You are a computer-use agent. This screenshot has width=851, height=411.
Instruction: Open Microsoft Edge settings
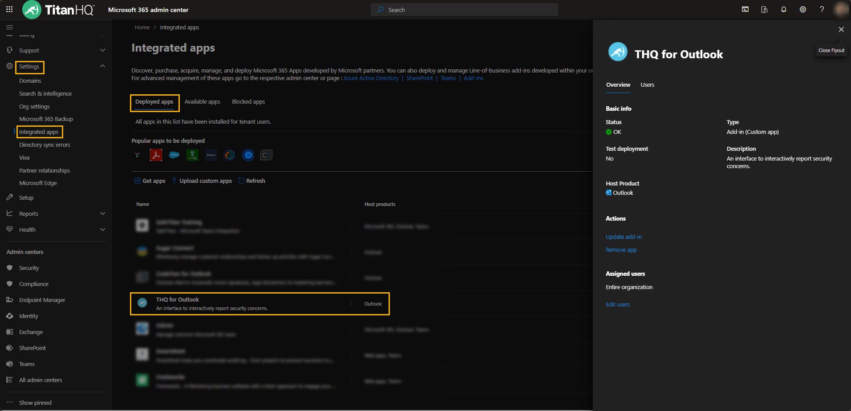pyautogui.click(x=38, y=183)
